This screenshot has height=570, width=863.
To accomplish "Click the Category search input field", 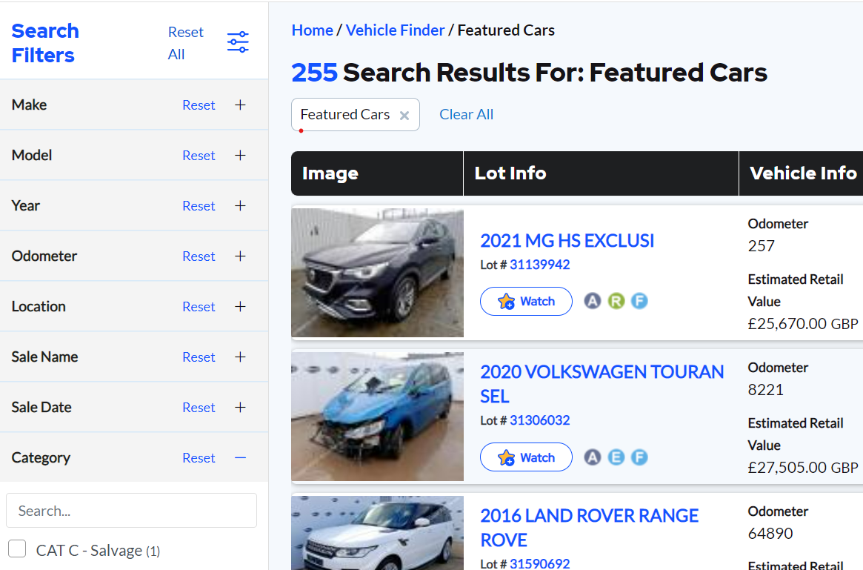I will click(x=132, y=511).
